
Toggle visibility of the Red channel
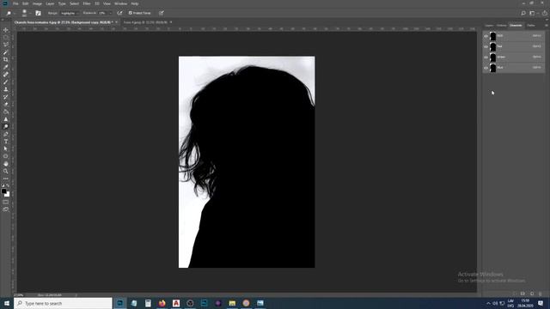(x=486, y=46)
